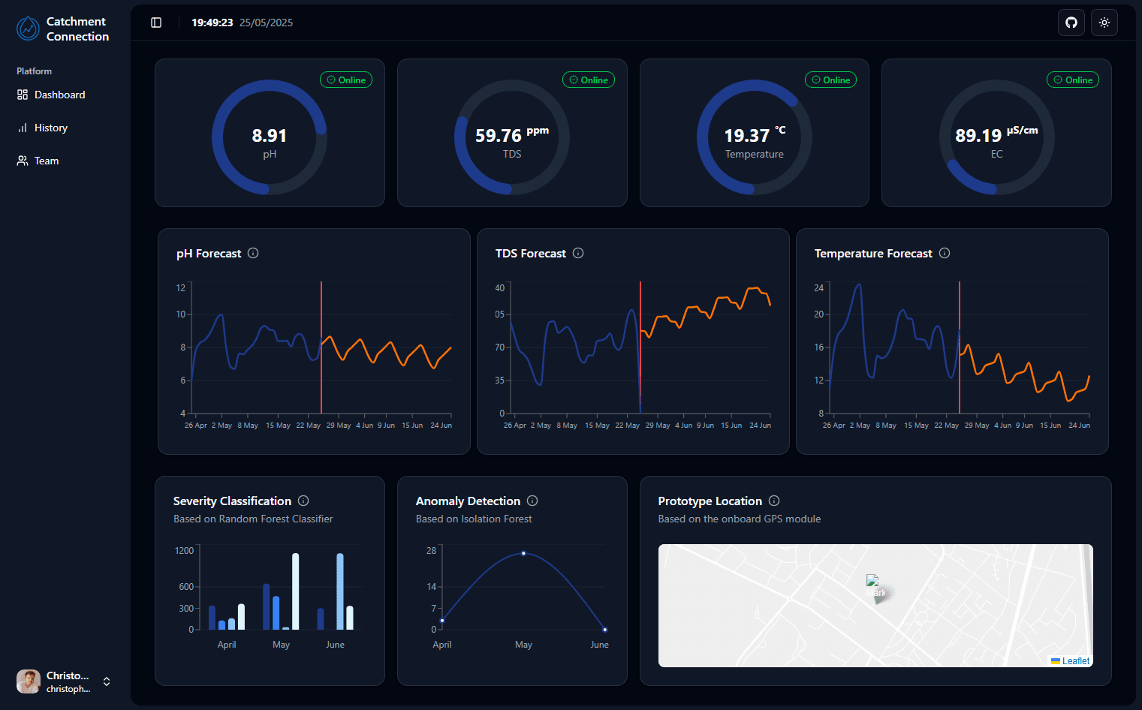The width and height of the screenshot is (1142, 710).
Task: Show info for pH Forecast
Action: click(x=253, y=253)
